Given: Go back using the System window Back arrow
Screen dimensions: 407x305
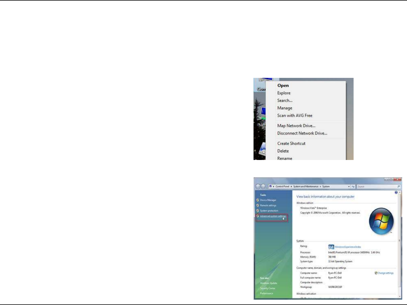Looking at the screenshot, I should (258, 186).
